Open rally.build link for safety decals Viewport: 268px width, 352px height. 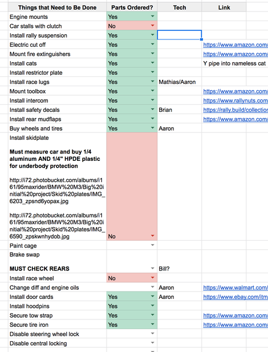click(235, 110)
